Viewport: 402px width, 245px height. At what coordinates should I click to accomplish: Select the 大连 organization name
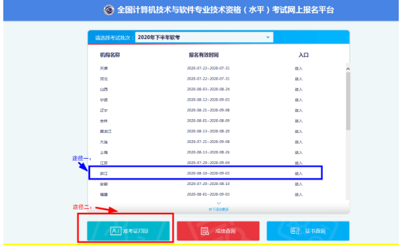[104, 142]
